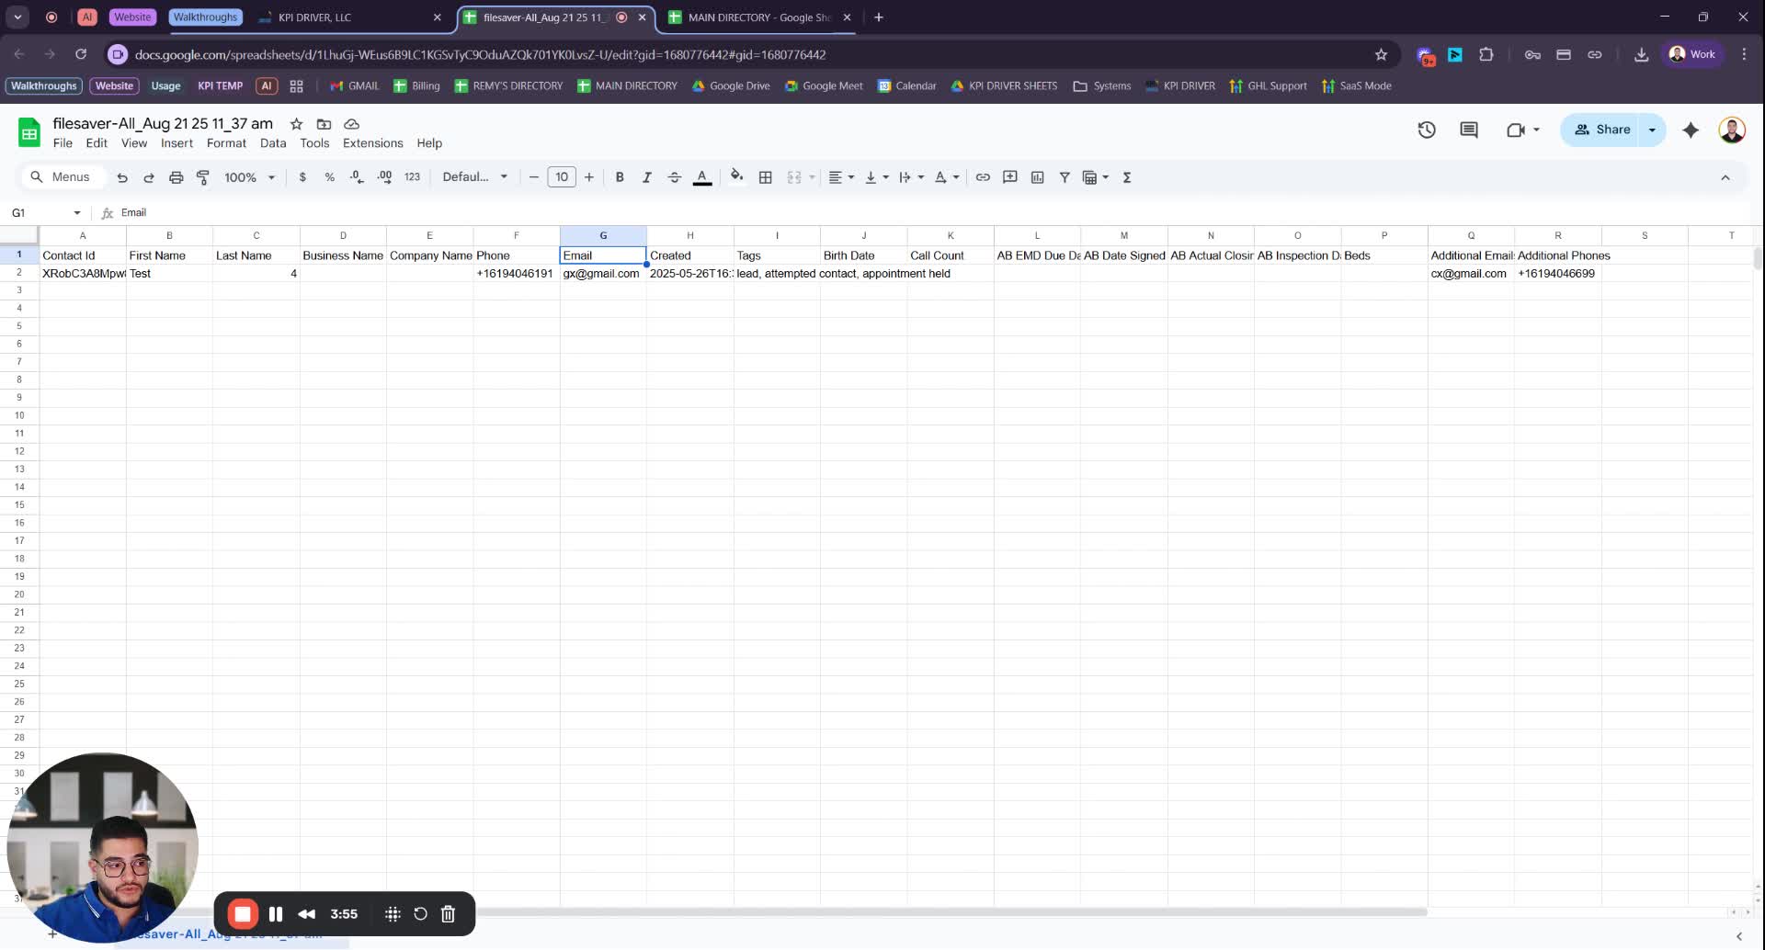
Task: Format as currency with dollar icon
Action: point(302,177)
